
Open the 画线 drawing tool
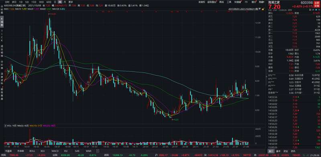coord(221,2)
